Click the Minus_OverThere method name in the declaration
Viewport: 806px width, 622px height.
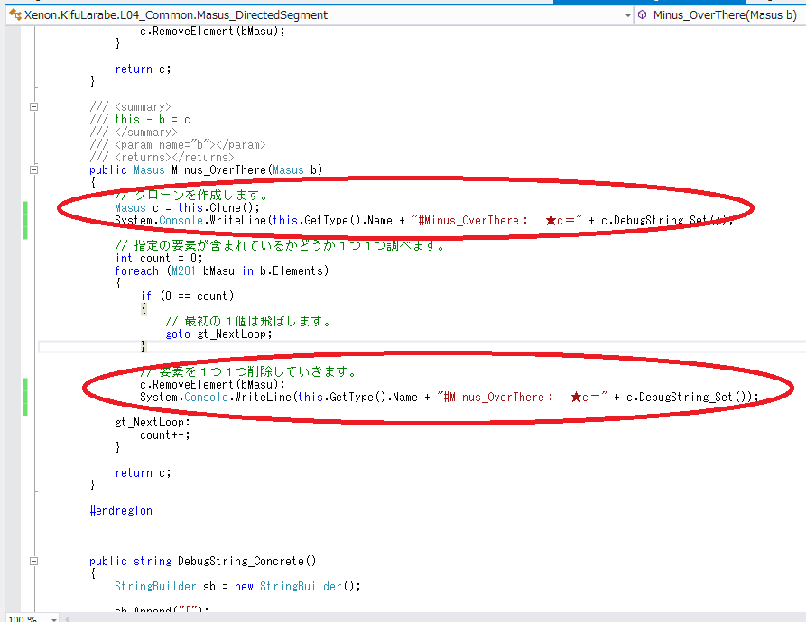tap(219, 169)
